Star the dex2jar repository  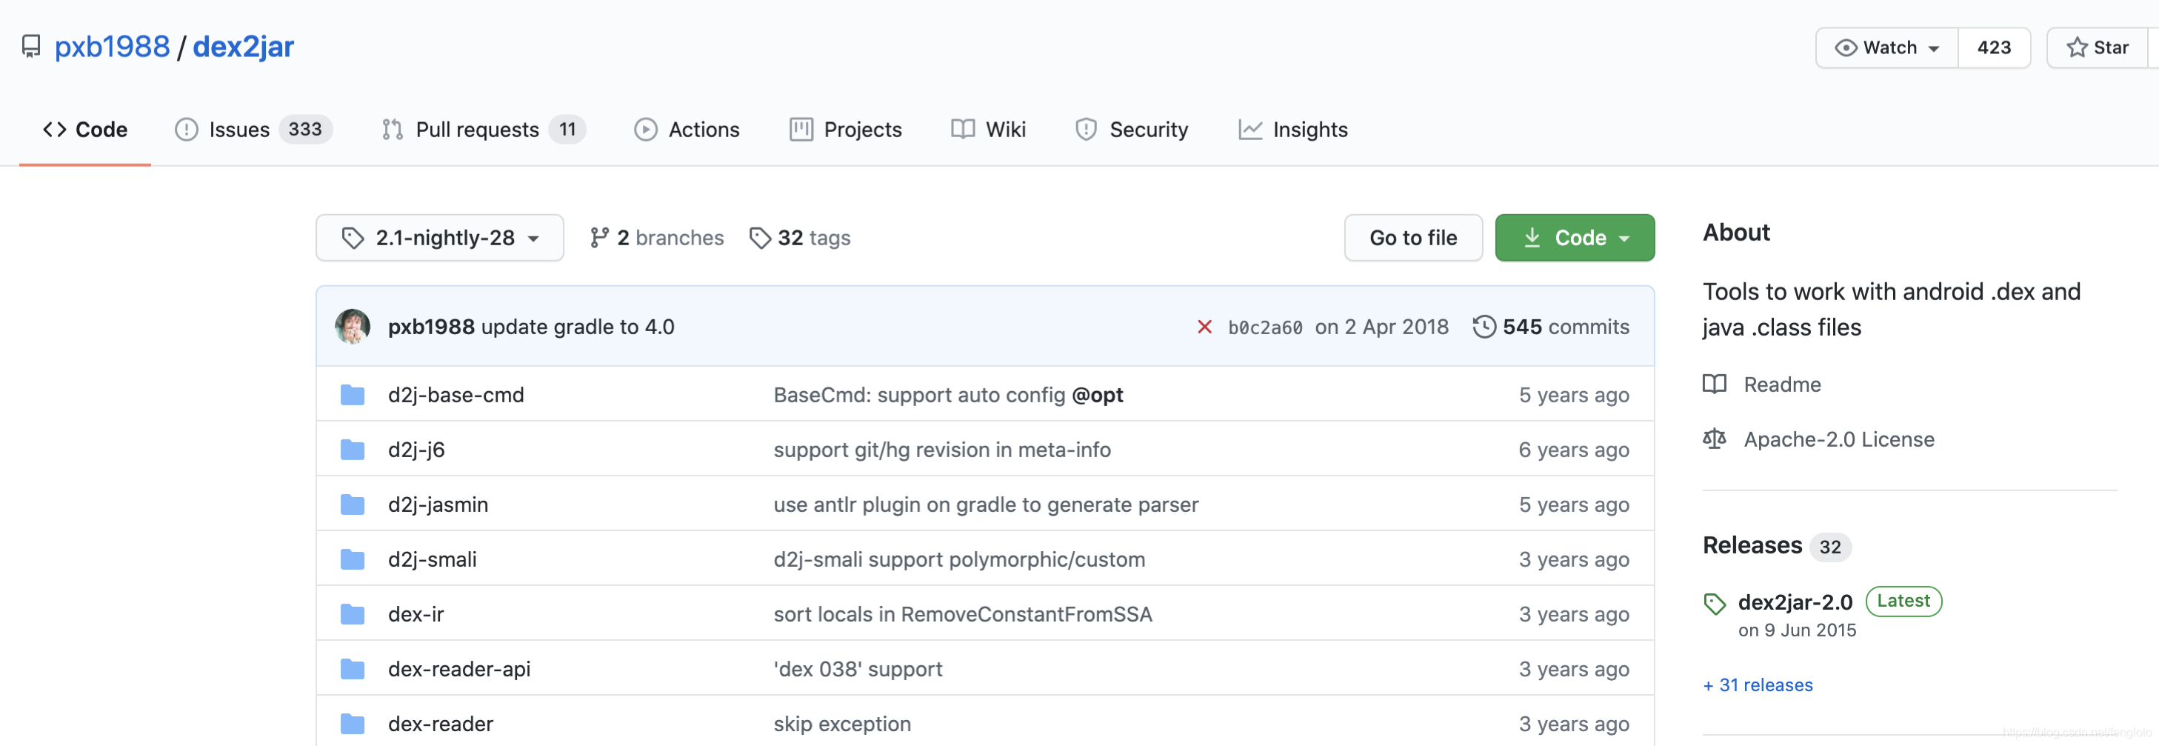pyautogui.click(x=2097, y=47)
